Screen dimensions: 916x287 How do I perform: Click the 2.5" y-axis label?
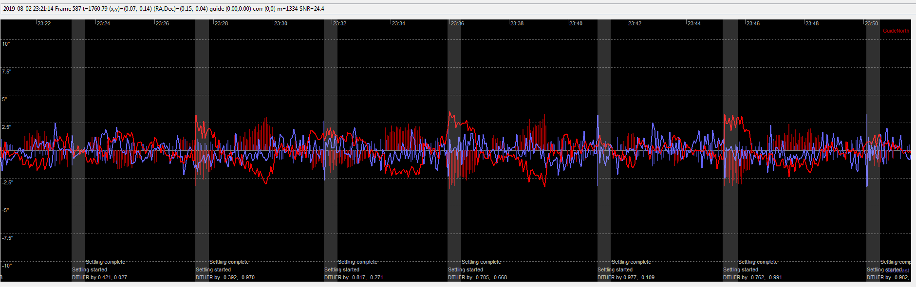6,127
